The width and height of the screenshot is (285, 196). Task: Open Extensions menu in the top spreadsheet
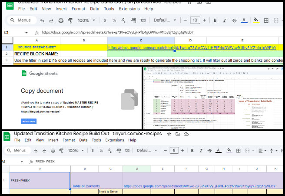click(x=129, y=9)
